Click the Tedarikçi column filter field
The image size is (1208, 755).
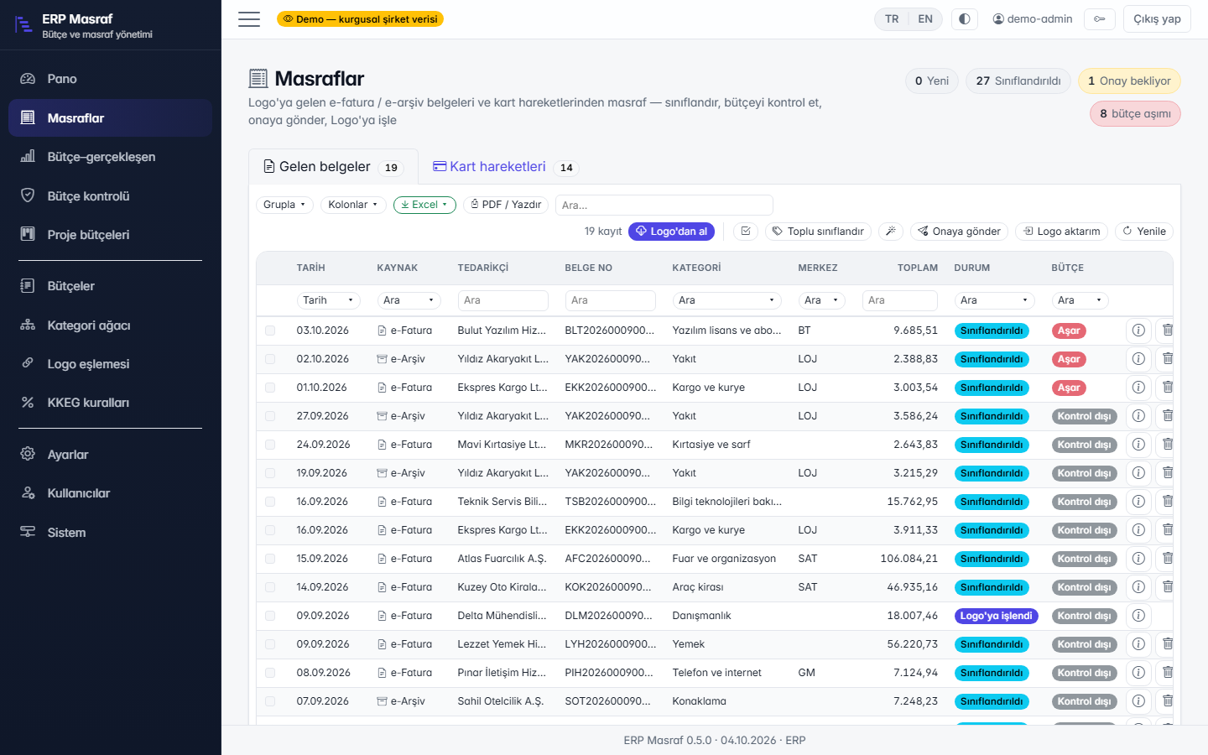coord(502,300)
